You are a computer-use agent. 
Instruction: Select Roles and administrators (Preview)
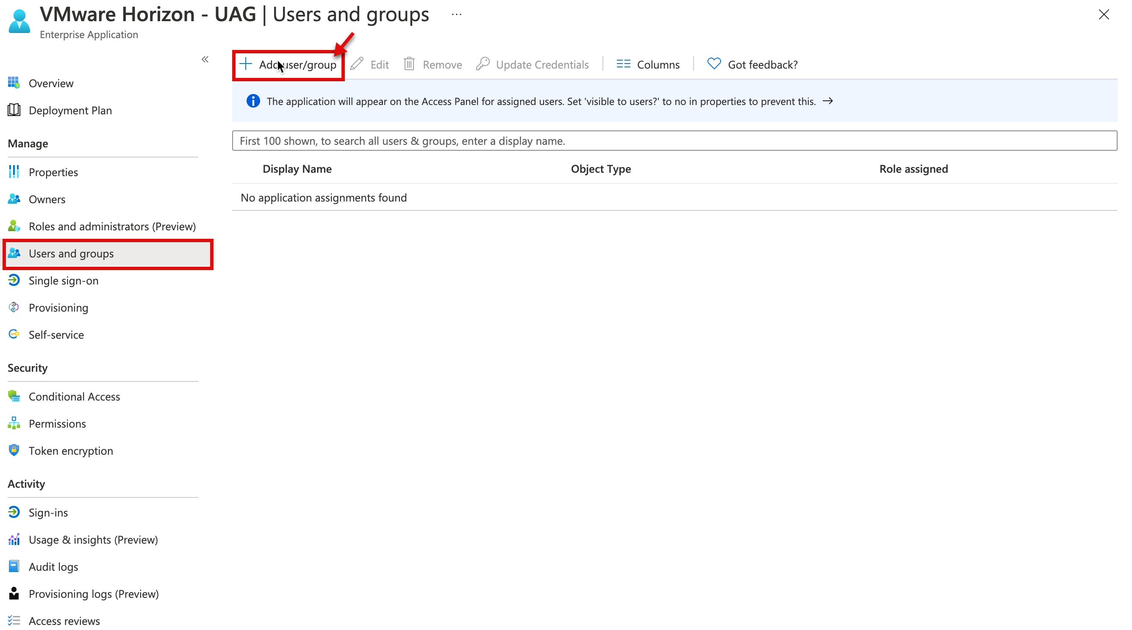coord(112,227)
